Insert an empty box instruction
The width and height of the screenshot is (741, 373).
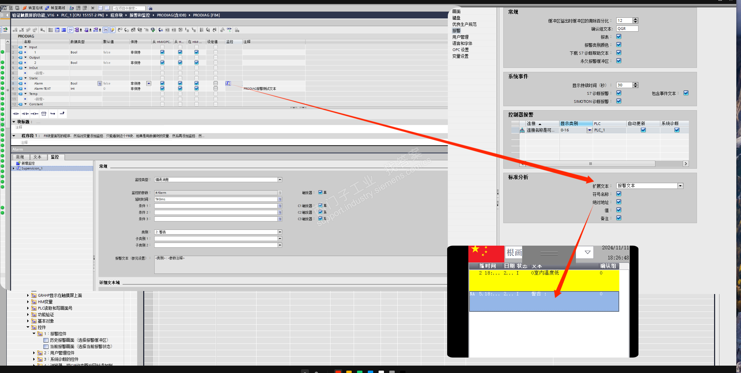(44, 114)
